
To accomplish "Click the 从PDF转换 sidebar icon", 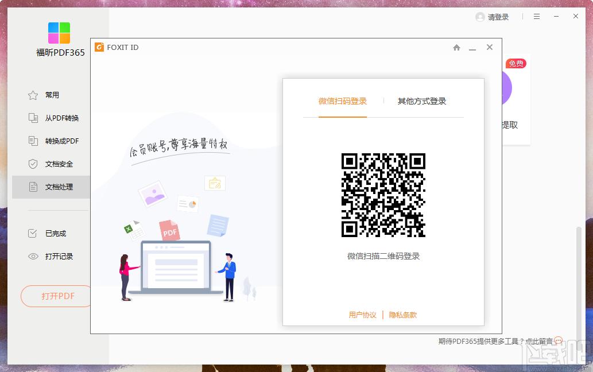I will pos(33,118).
